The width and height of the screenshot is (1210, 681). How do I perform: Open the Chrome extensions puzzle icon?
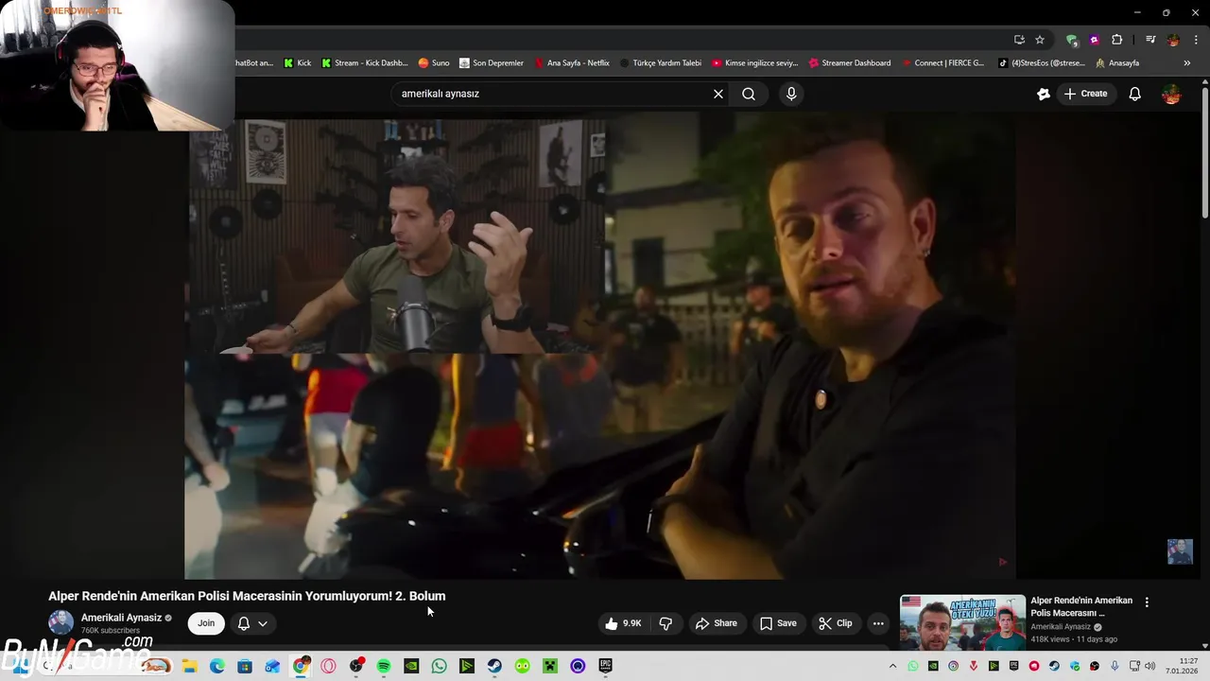tap(1117, 40)
